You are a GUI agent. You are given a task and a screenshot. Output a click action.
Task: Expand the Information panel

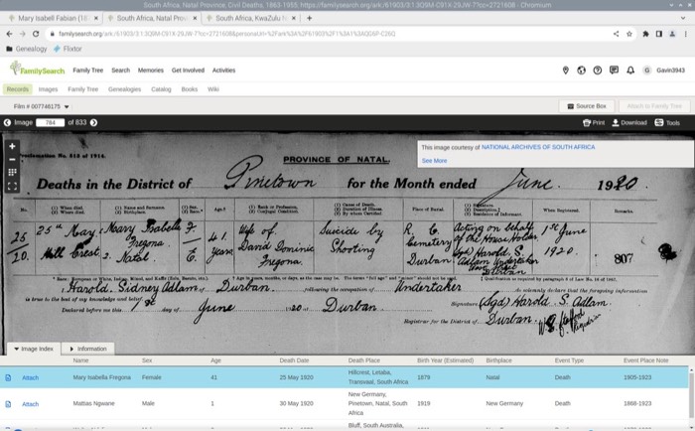pos(87,349)
